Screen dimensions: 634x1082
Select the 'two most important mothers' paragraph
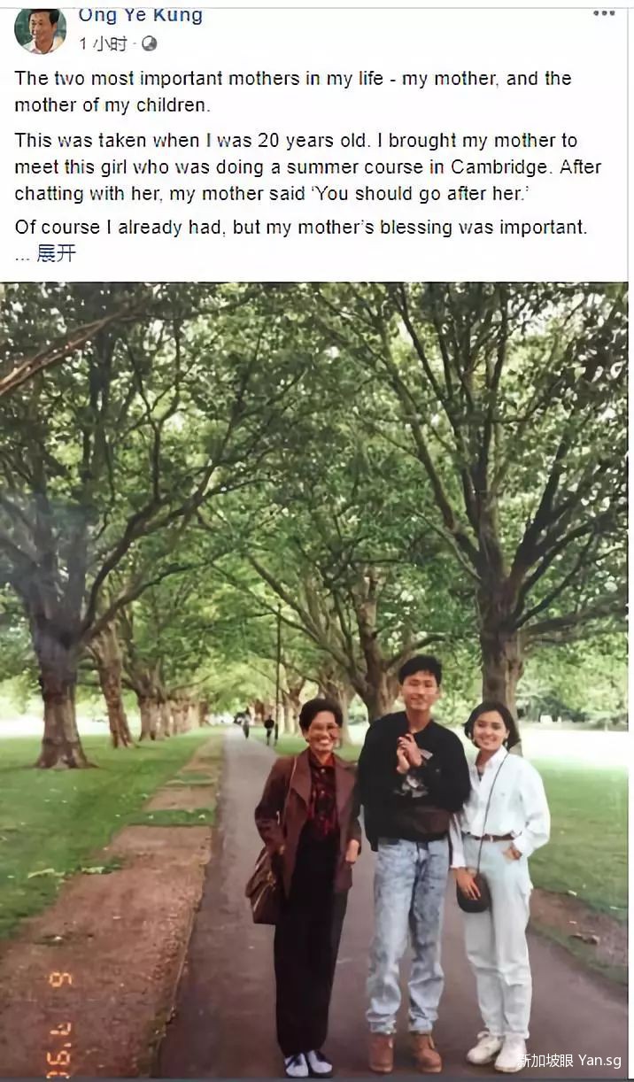click(293, 91)
